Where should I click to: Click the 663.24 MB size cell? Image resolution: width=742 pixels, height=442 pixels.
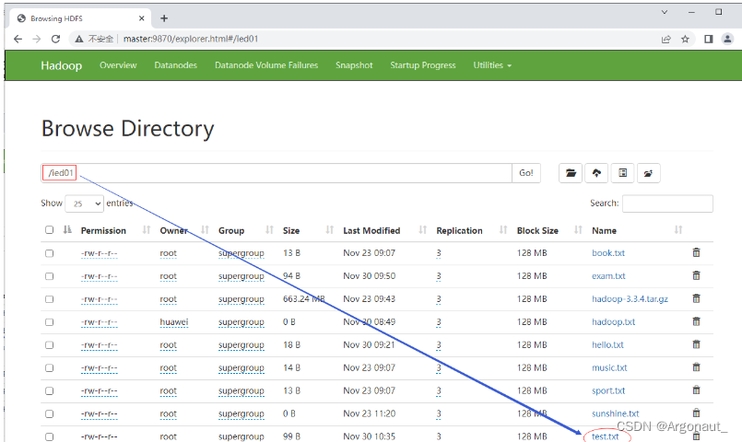tap(304, 298)
